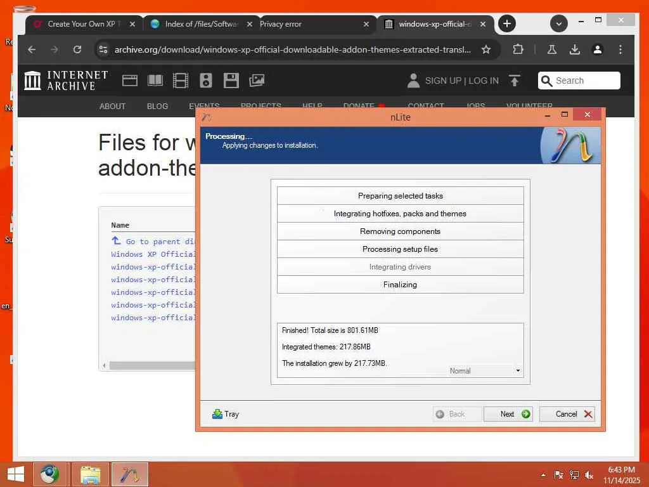Click the Internet Archive Search field
This screenshot has width=649, height=487.
click(x=579, y=81)
